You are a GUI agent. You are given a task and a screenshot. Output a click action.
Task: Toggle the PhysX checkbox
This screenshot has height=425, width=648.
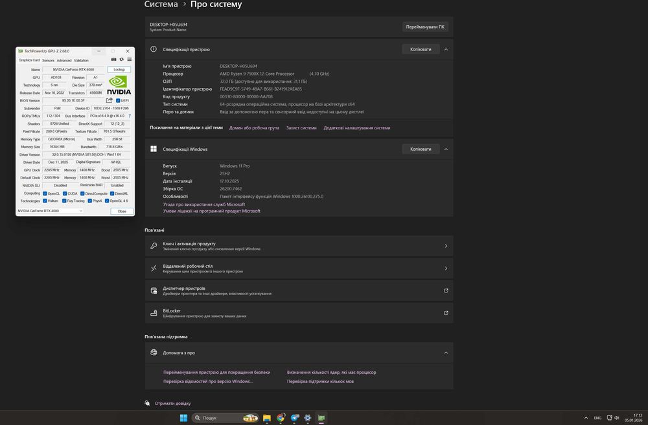pyautogui.click(x=89, y=201)
